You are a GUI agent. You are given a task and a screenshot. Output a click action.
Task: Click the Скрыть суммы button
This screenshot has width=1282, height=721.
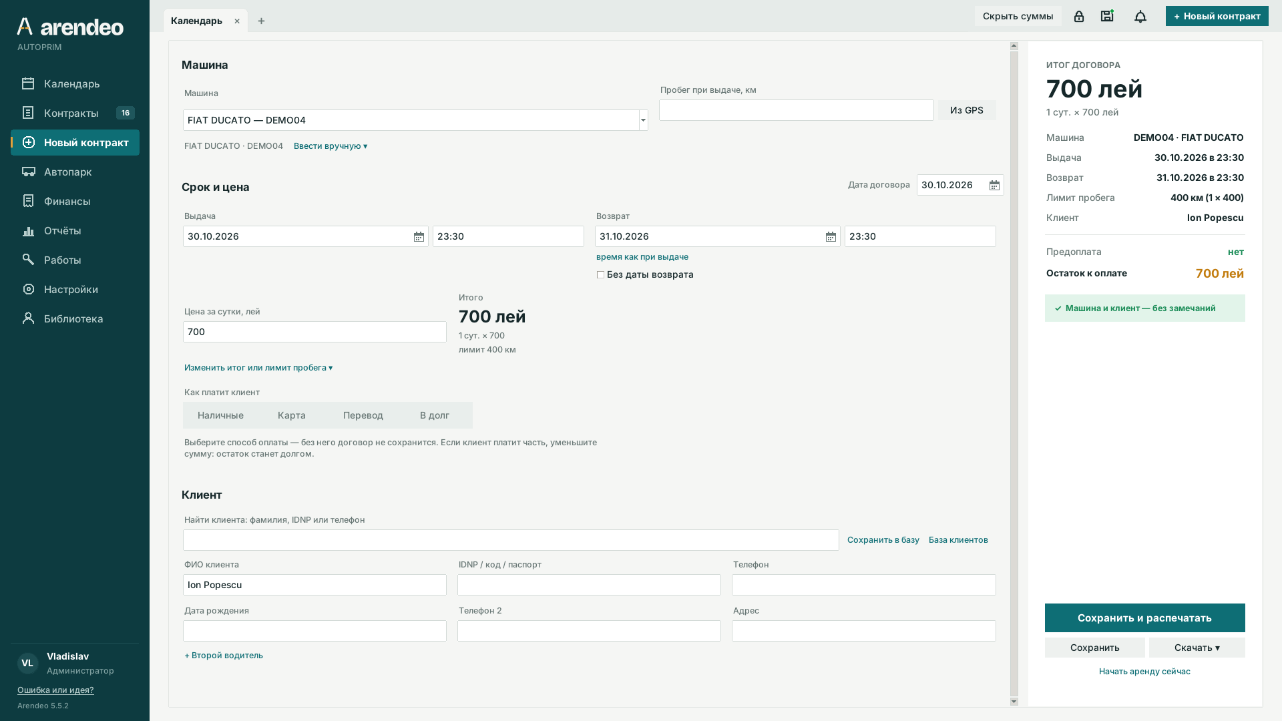click(1018, 16)
